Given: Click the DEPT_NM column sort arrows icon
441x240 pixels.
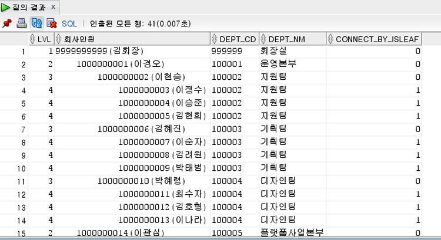Looking at the screenshot, I should click(x=263, y=39).
